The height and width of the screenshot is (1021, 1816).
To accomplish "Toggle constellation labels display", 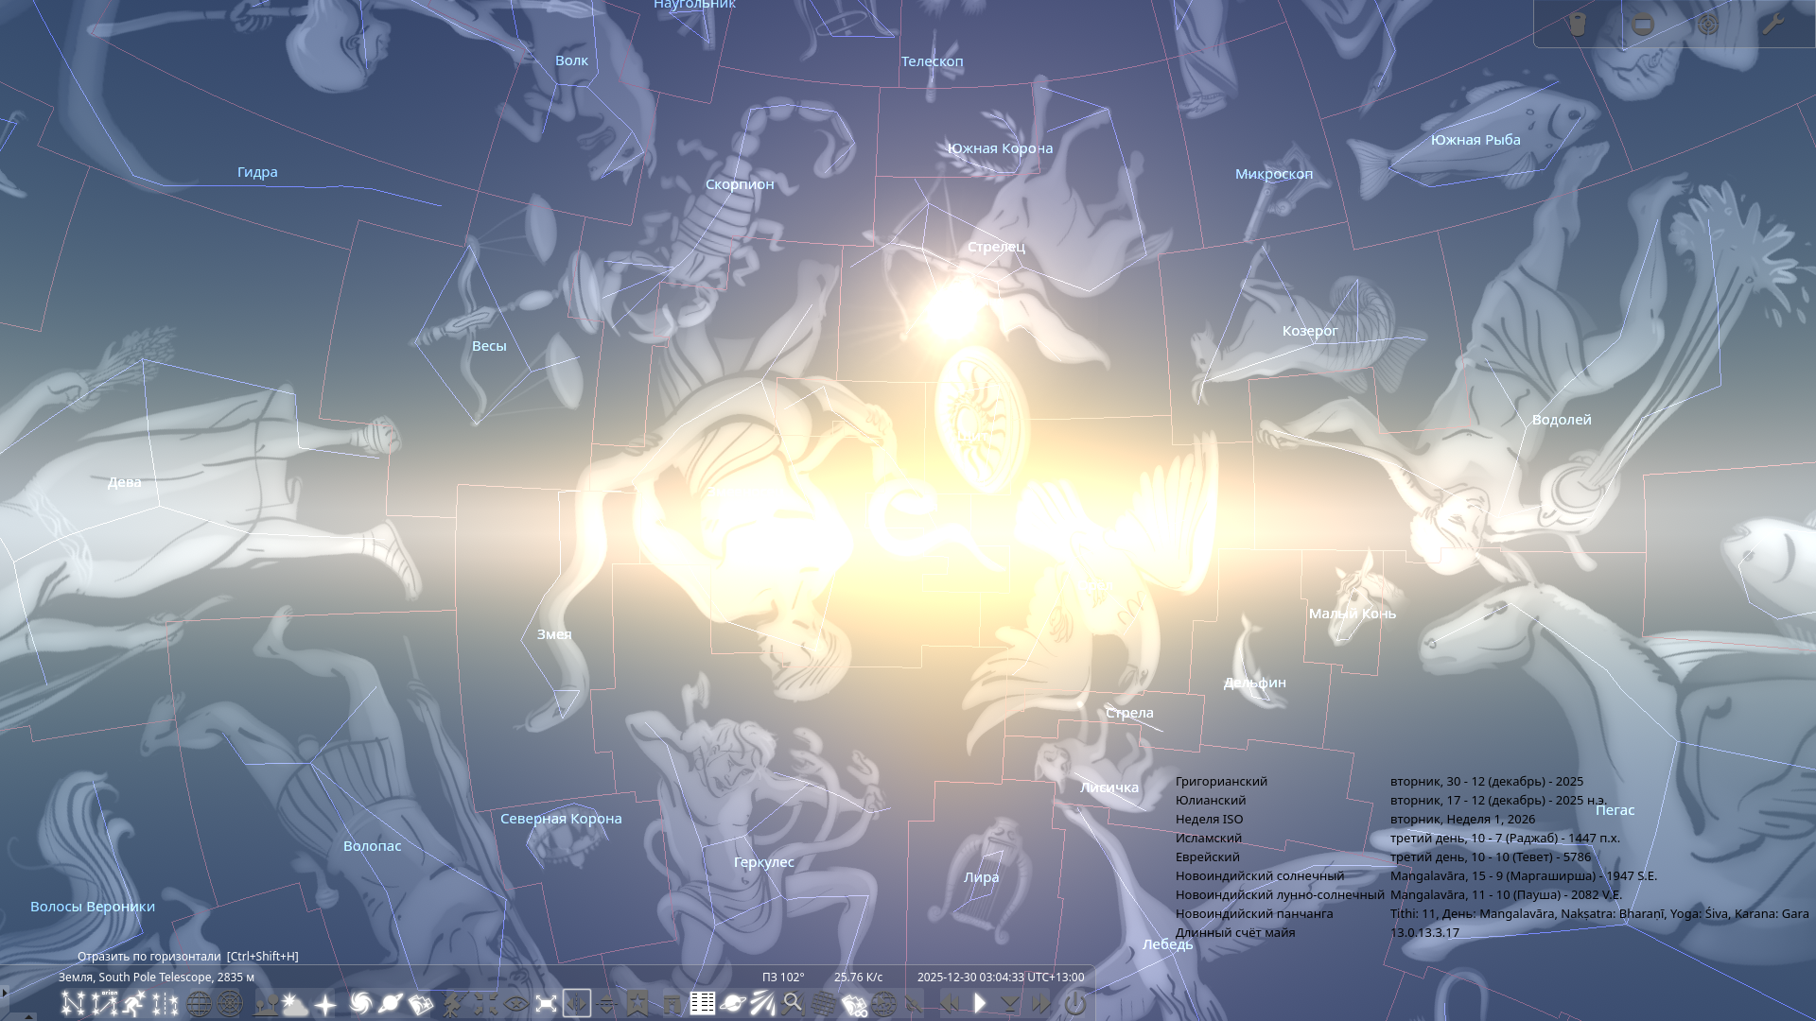I will pos(104,1003).
